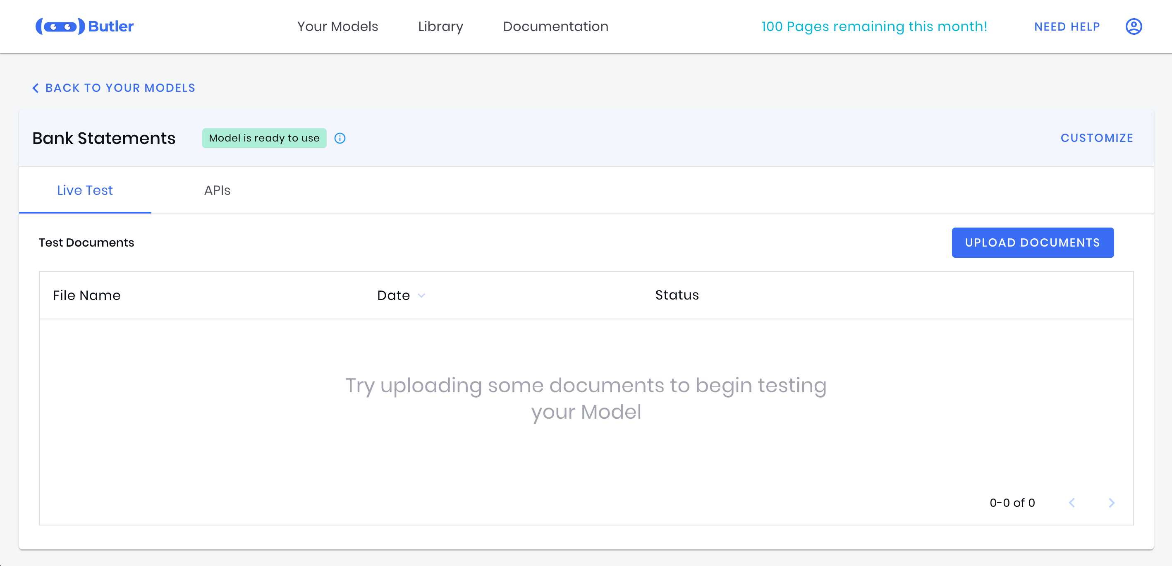The image size is (1172, 566).
Task: Click the Date column sort arrow
Action: tap(422, 295)
